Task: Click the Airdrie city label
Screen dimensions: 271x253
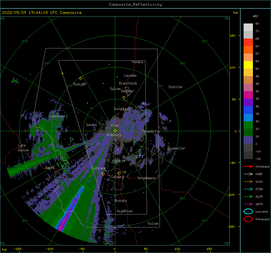Action: 119,161
